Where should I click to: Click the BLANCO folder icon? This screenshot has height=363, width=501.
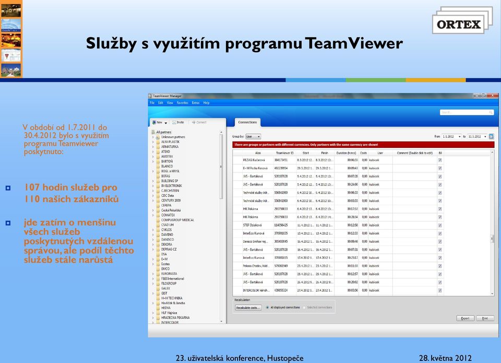[x=158, y=166]
